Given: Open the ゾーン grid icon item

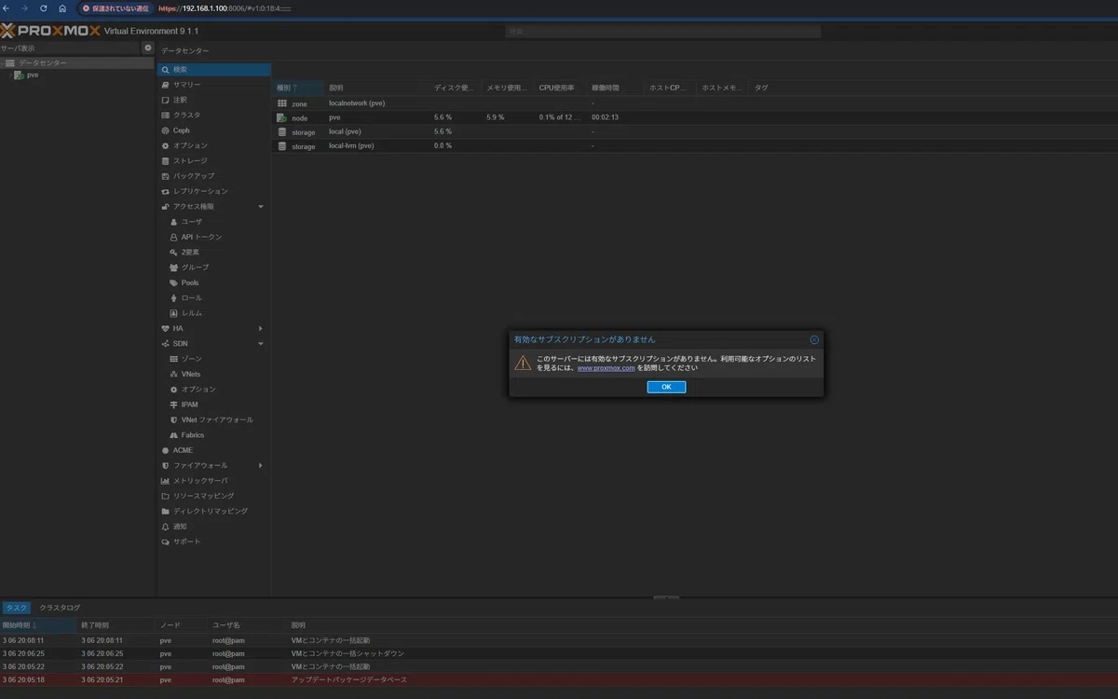Looking at the screenshot, I should pyautogui.click(x=214, y=359).
